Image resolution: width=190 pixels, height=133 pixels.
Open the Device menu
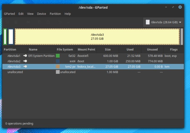[x=42, y=14]
